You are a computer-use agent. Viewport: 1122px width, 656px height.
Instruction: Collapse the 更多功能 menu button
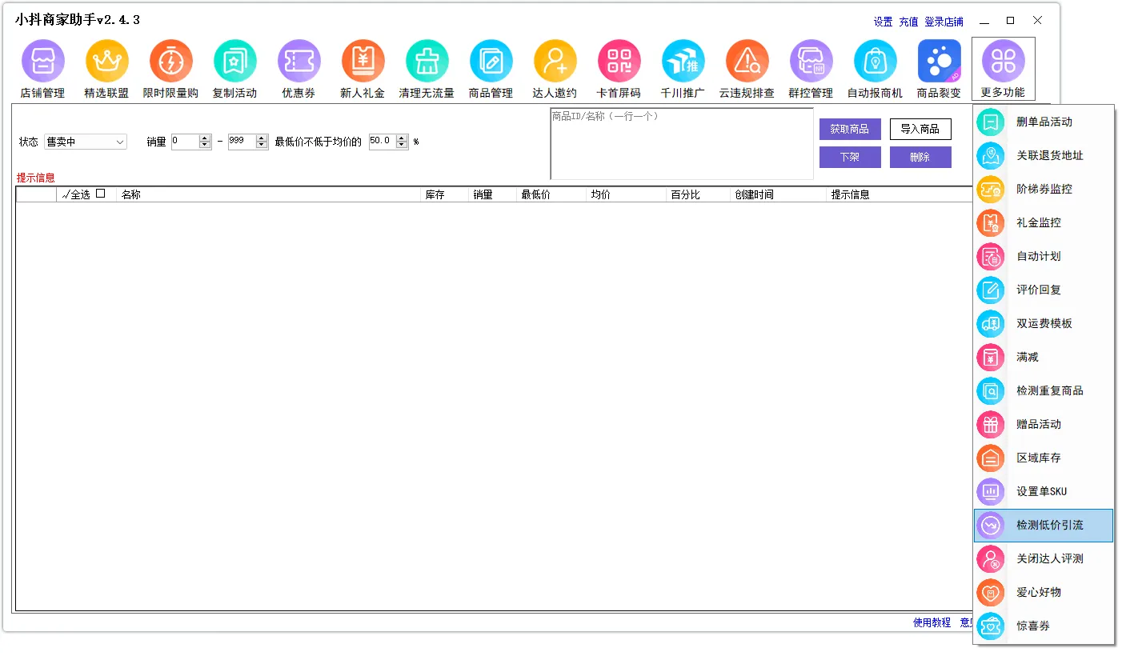1003,69
